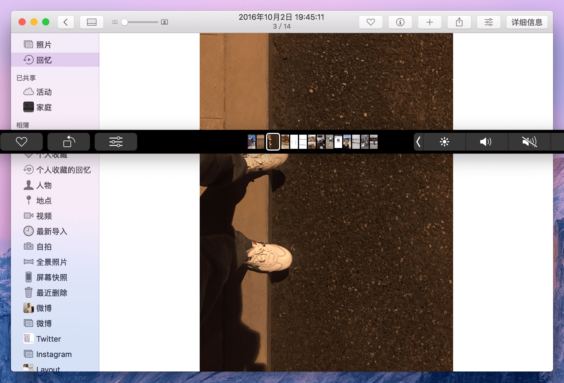Click the 2016年10月2日 19:45:11 title text

pyautogui.click(x=281, y=17)
